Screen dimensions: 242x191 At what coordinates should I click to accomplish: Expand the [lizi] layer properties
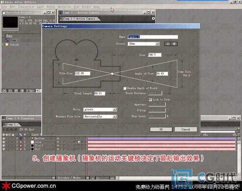coord(17,146)
